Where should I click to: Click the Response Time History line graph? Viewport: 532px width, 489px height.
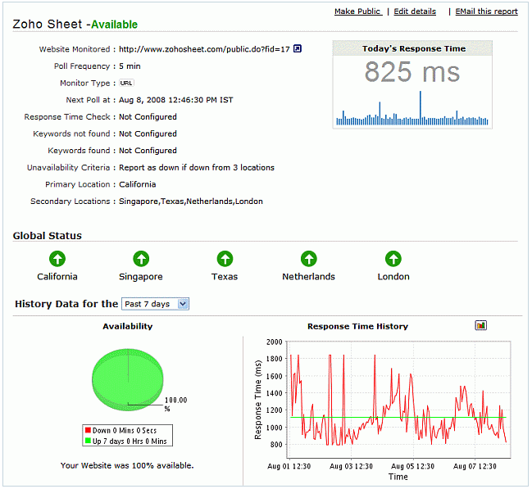tap(398, 400)
